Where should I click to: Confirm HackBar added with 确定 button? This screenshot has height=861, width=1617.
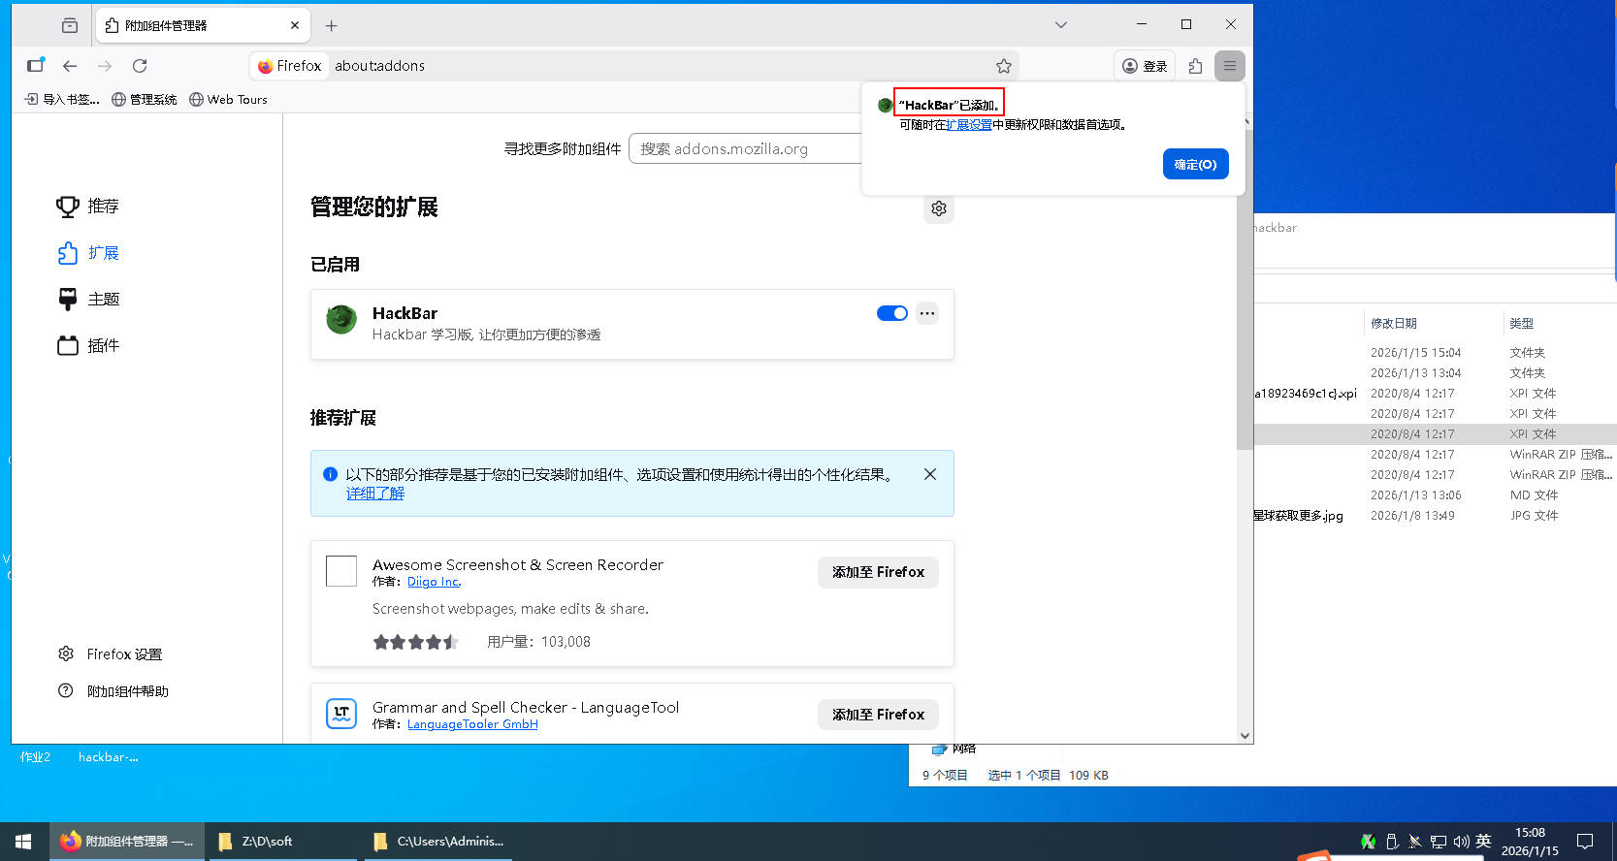click(x=1195, y=165)
